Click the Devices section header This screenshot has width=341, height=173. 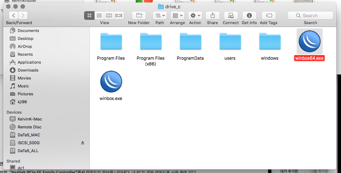pyautogui.click(x=14, y=112)
